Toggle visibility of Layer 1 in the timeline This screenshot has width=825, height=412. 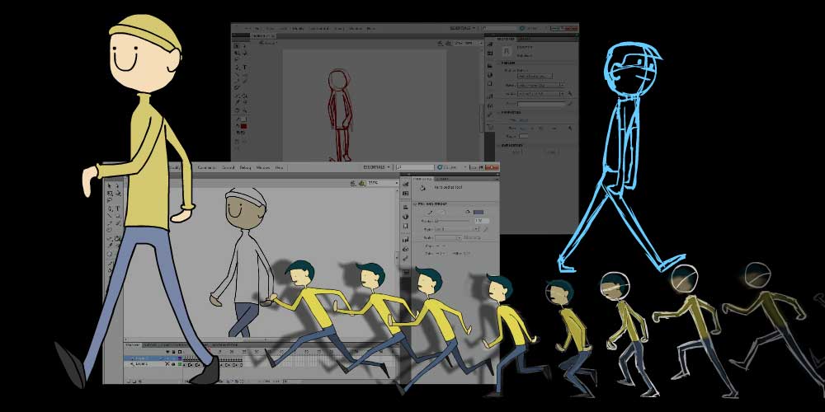pos(167,363)
